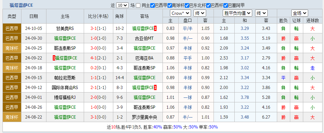Click draw odds 3.55 on 24-09-30 row

[245, 38]
